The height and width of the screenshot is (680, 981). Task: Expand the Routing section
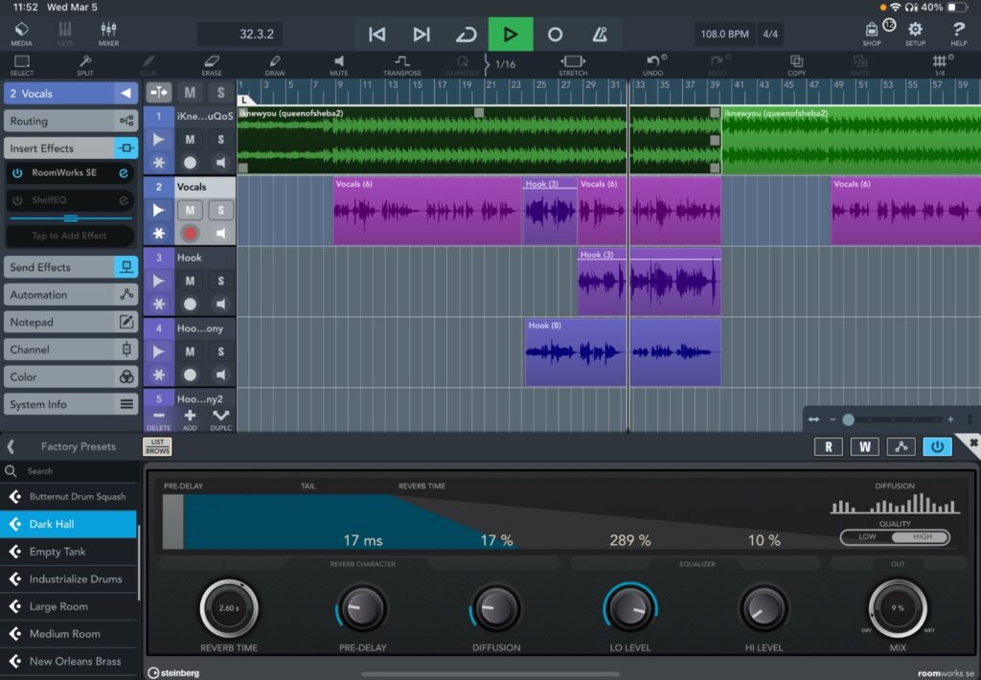click(71, 121)
